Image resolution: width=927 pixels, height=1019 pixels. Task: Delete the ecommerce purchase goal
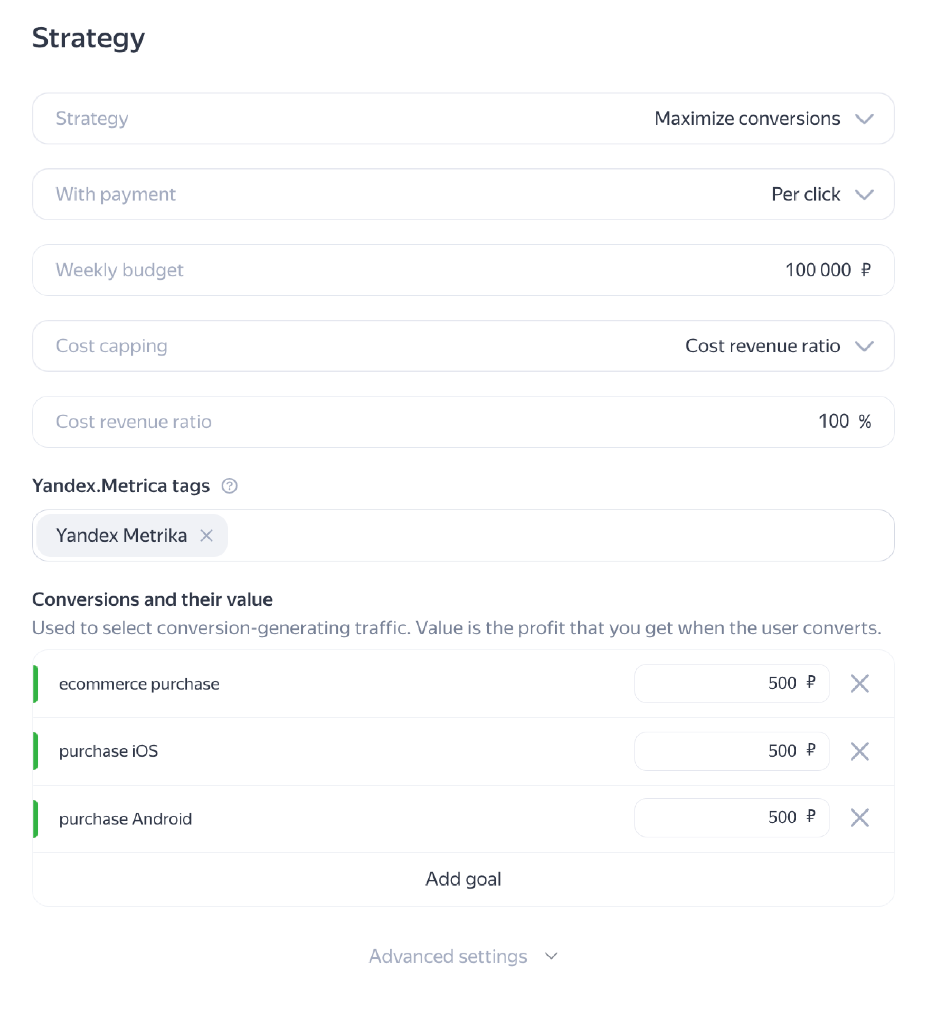859,684
